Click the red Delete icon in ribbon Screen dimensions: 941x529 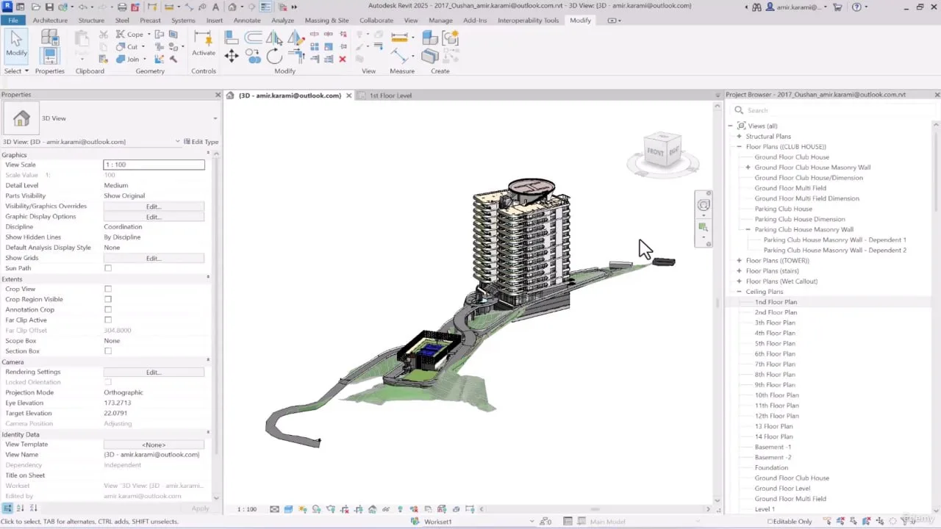click(342, 59)
